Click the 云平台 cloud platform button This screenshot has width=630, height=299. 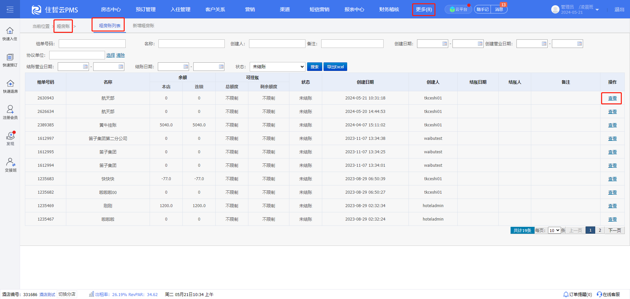[458, 9]
